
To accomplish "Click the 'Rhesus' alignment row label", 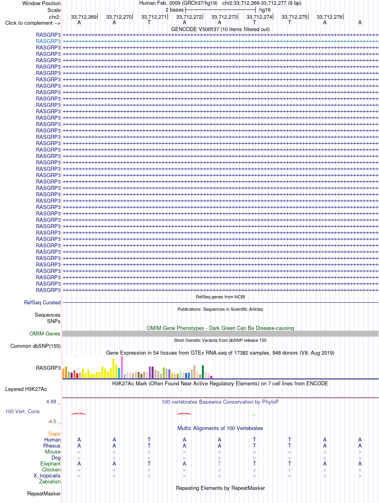I will 52,446.
